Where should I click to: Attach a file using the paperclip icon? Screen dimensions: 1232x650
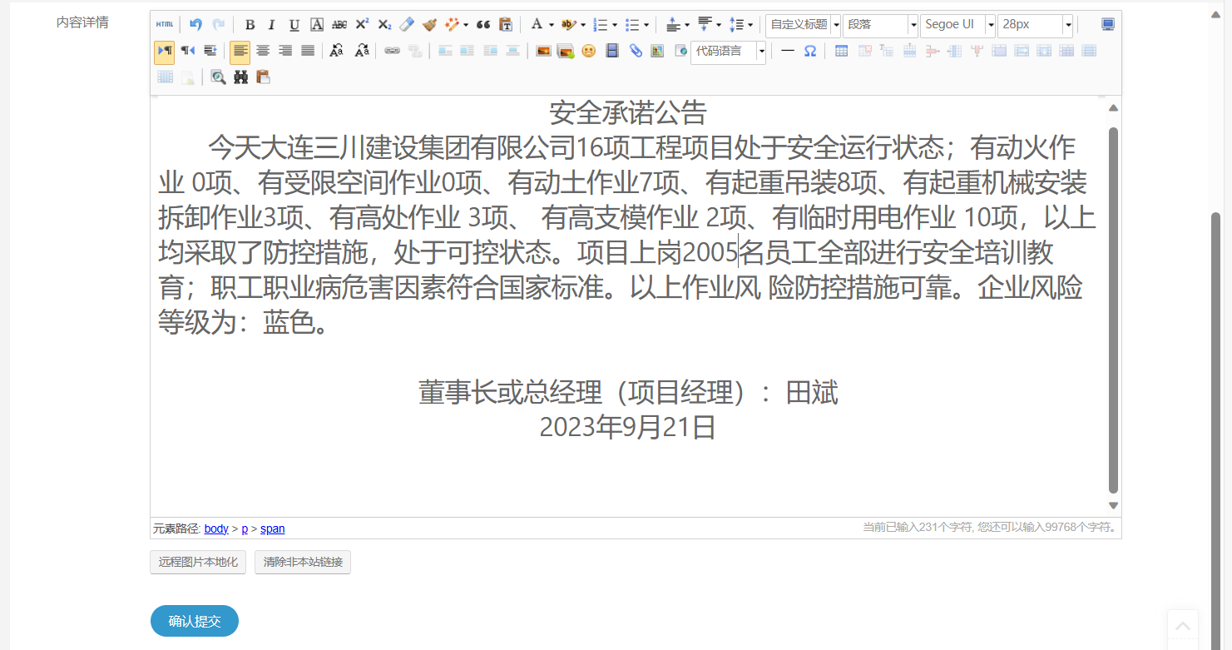point(636,52)
